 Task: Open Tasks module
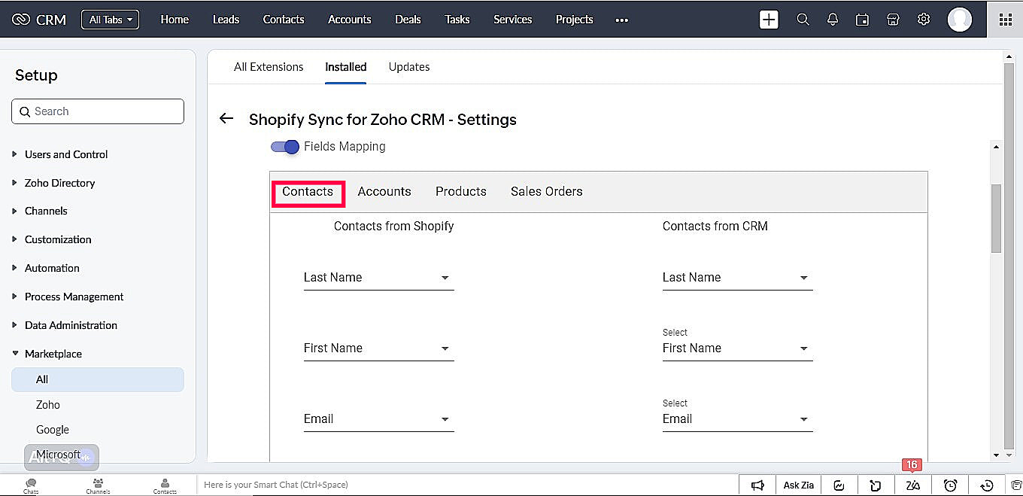pyautogui.click(x=457, y=20)
